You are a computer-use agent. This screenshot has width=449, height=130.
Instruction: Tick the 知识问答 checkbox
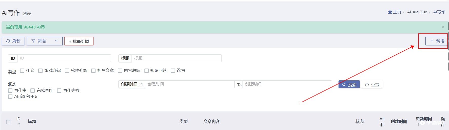coord(146,71)
